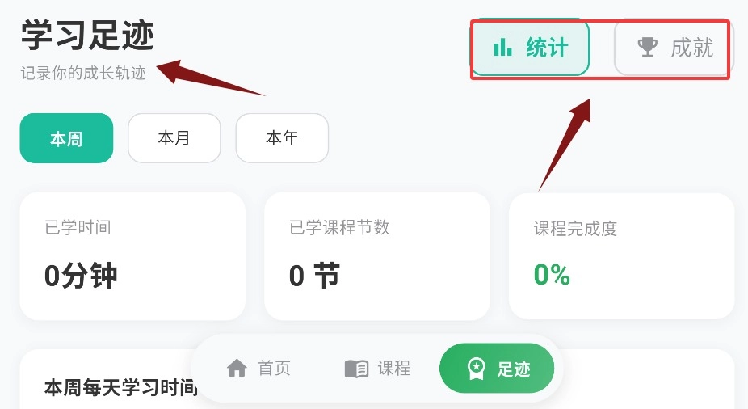This screenshot has height=409, width=748.
Task: Click the house icon for 首页
Action: tap(237, 368)
